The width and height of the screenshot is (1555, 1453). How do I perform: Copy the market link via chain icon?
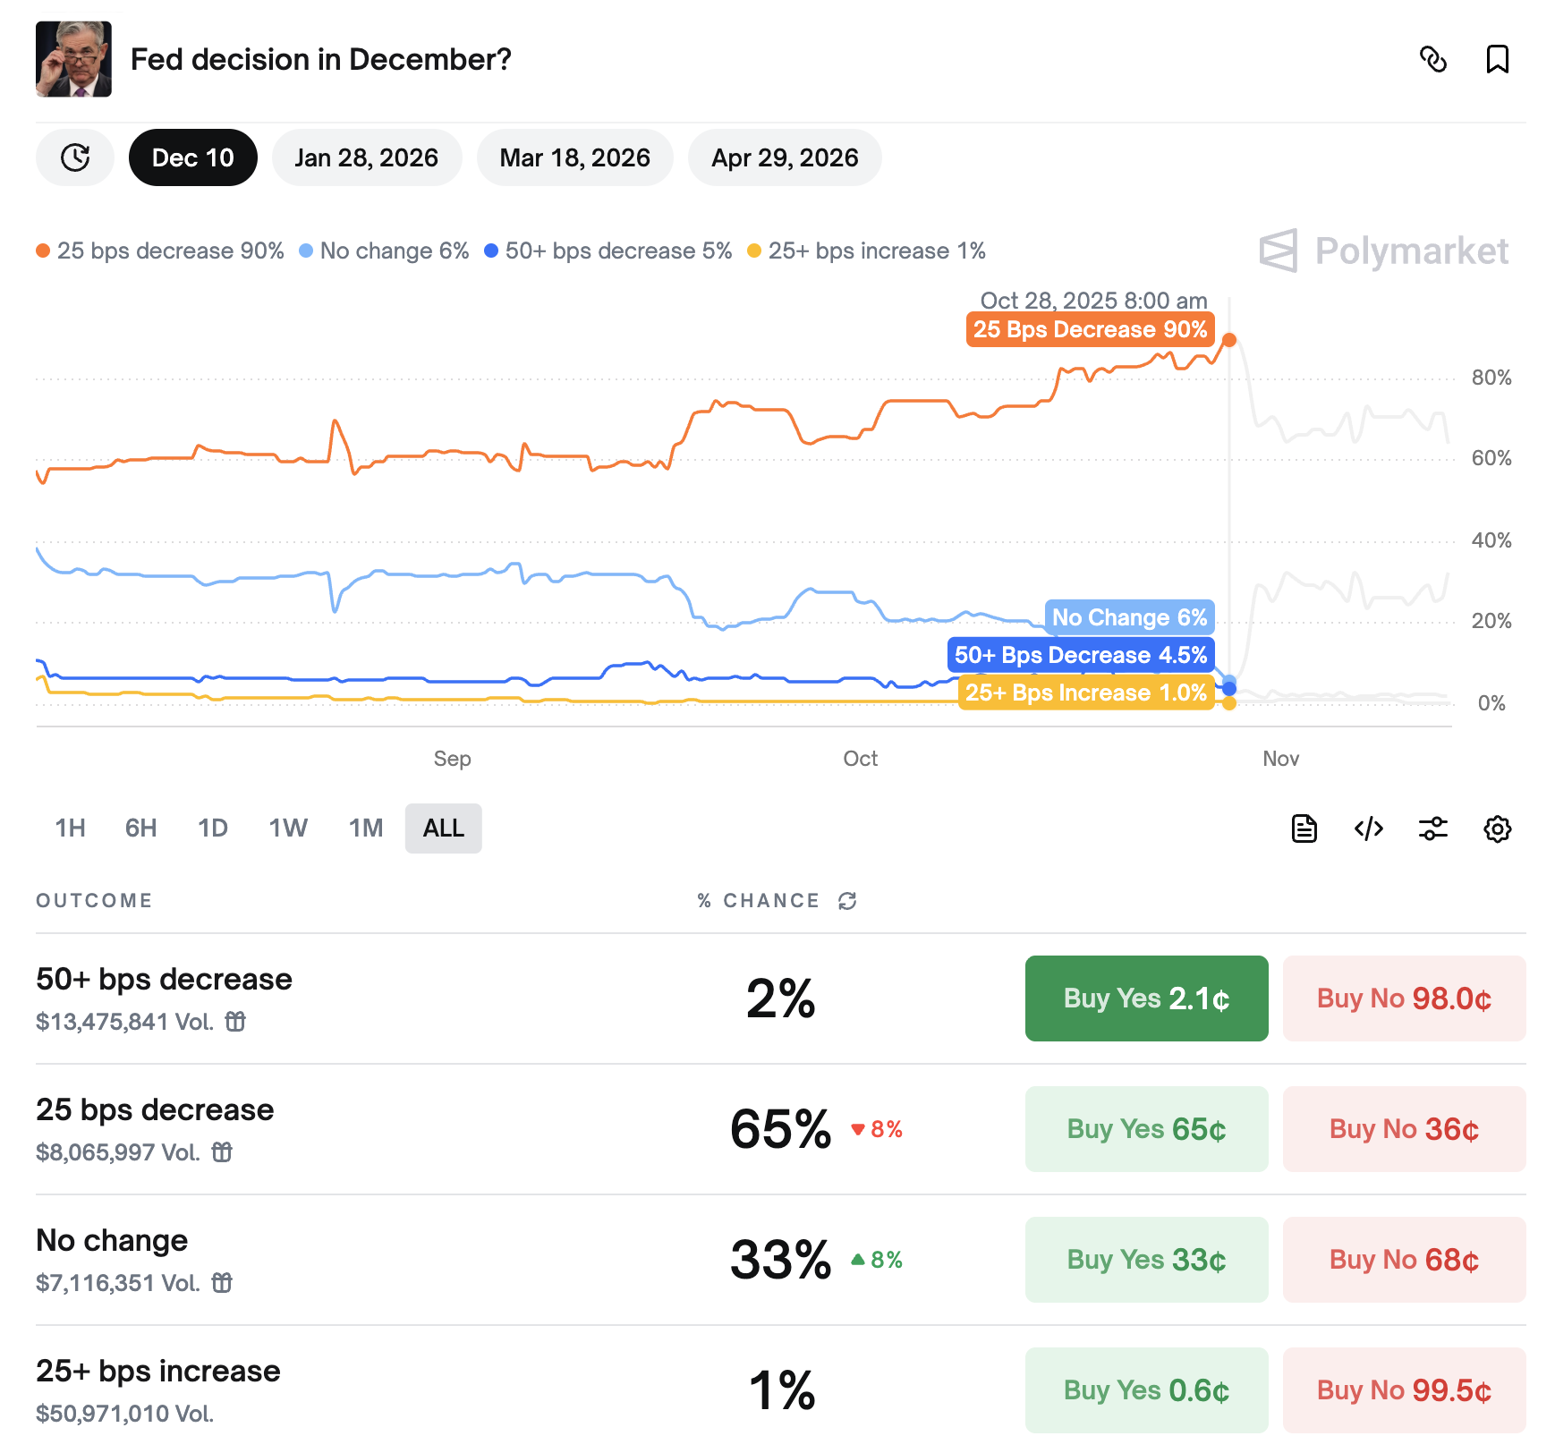point(1433,59)
